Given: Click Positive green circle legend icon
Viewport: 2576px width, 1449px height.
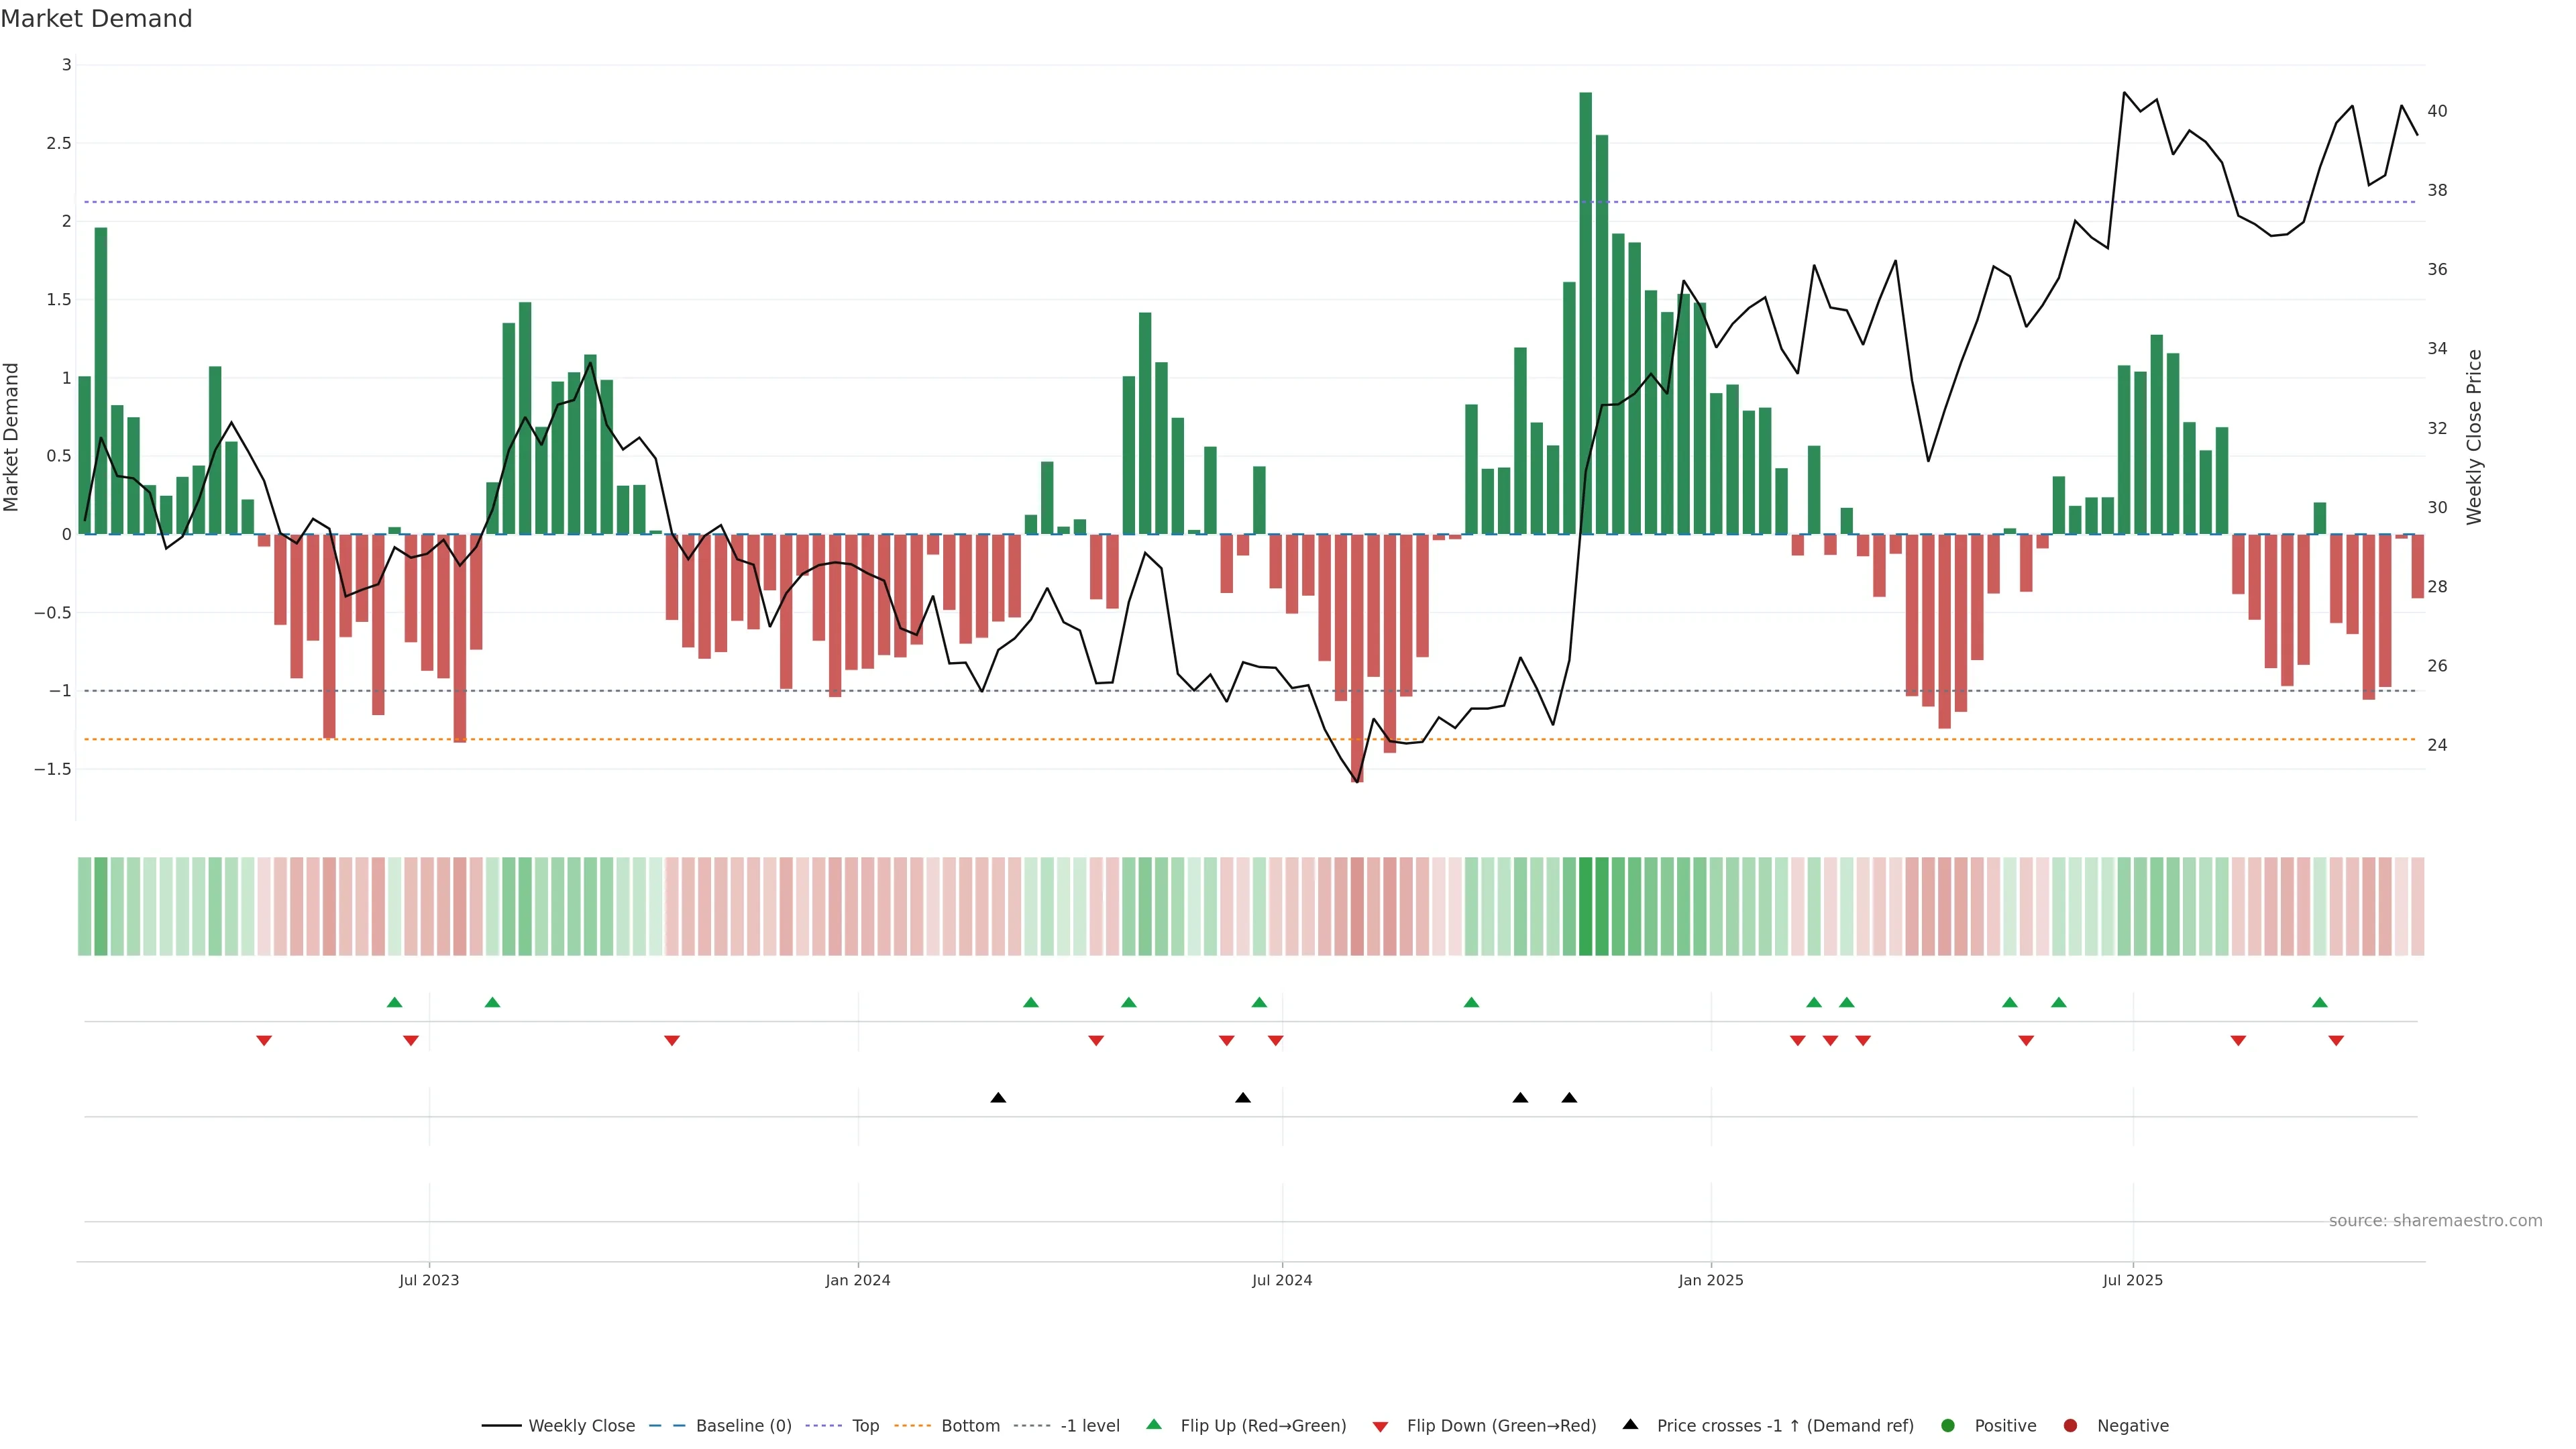Looking at the screenshot, I should point(1947,1425).
